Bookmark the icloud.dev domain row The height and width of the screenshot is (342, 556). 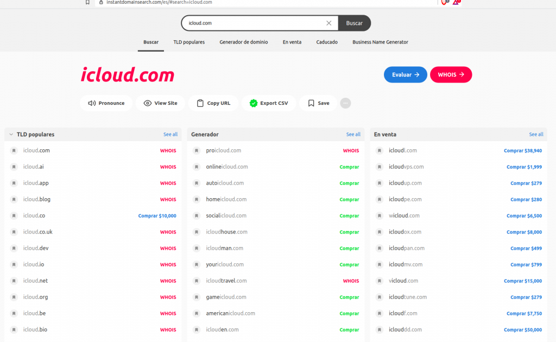pos(14,249)
